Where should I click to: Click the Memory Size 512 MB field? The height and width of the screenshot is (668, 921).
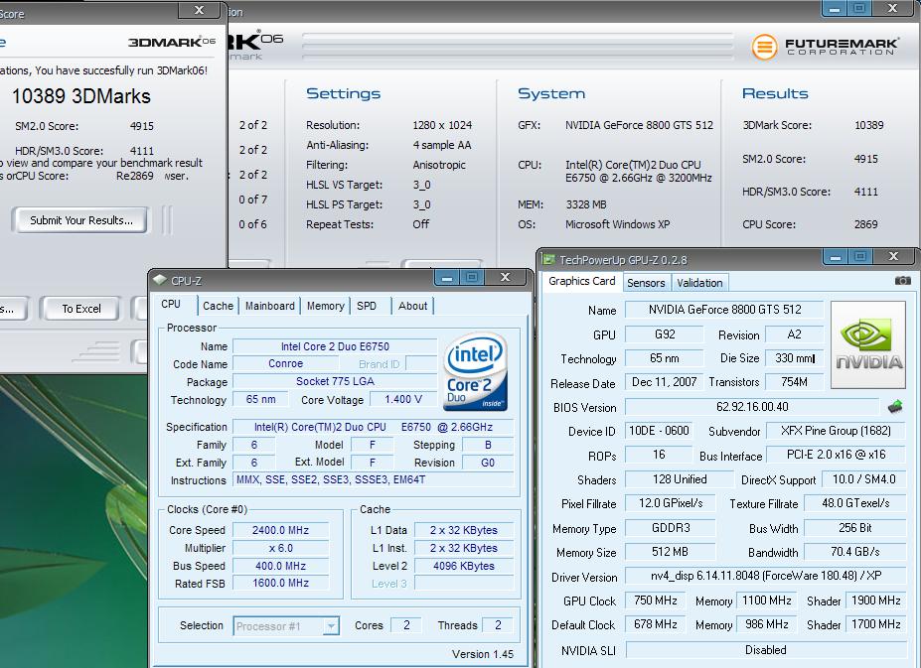tap(670, 552)
